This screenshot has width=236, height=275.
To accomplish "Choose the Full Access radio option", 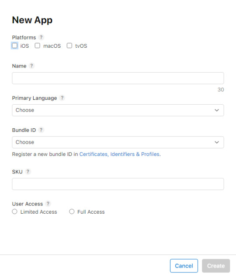I will pos(72,212).
